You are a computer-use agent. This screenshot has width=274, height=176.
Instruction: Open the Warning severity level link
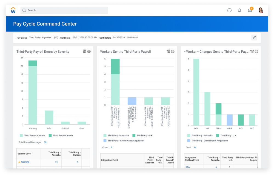point(25,162)
